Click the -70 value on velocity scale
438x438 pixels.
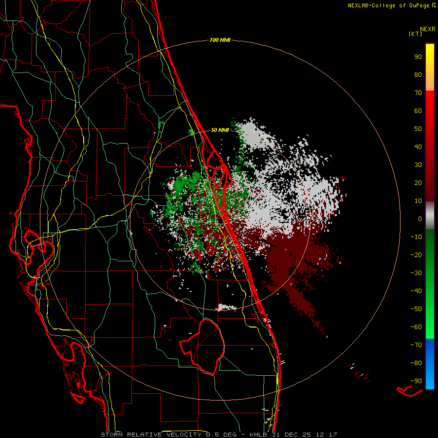point(416,345)
